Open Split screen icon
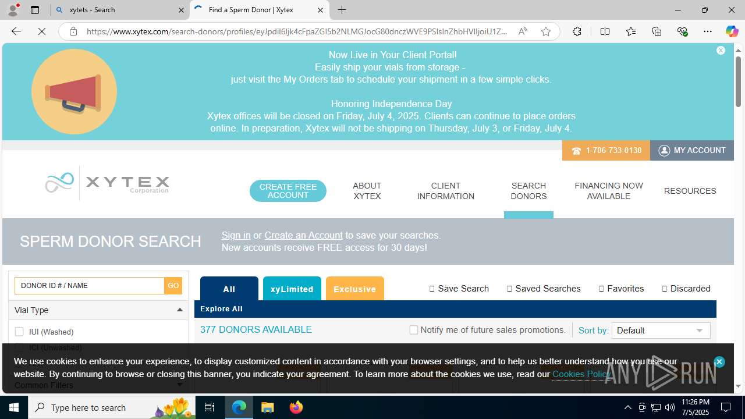The image size is (745, 419). coord(605,31)
